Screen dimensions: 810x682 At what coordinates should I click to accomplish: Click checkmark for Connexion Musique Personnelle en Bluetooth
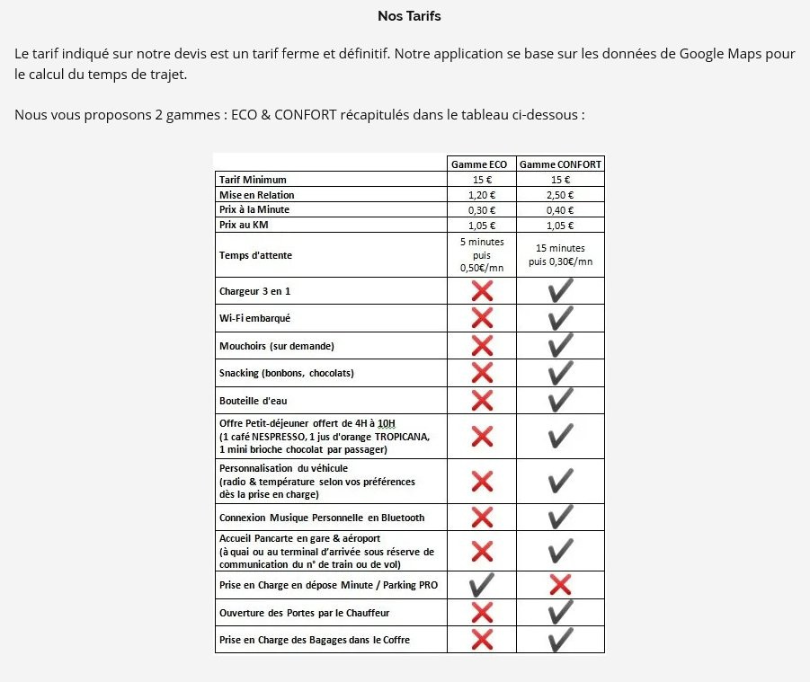(561, 517)
